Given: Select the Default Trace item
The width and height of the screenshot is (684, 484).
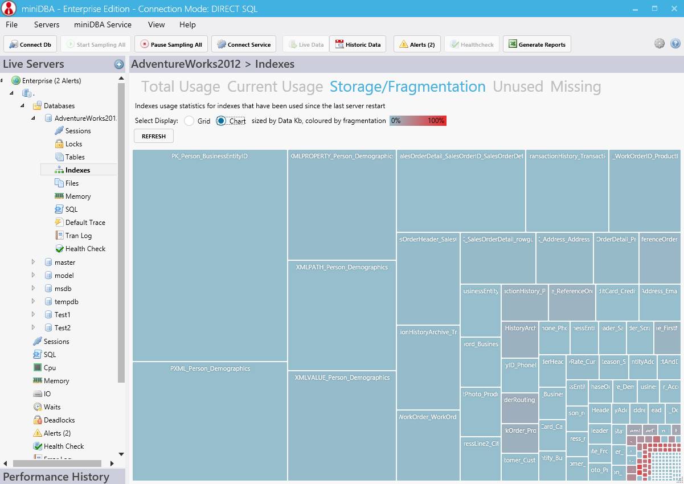Looking at the screenshot, I should [x=83, y=222].
